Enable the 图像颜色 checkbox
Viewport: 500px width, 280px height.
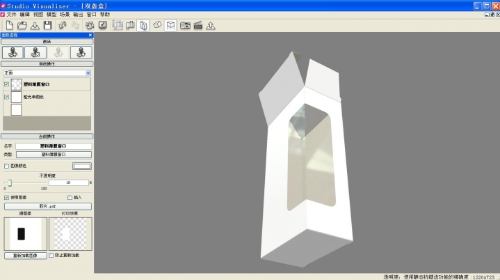7,166
